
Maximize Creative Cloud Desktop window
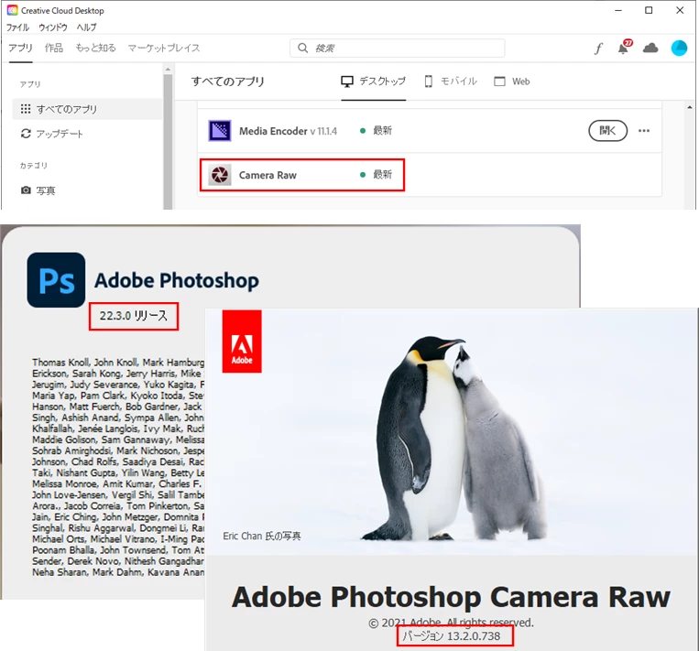tap(649, 10)
